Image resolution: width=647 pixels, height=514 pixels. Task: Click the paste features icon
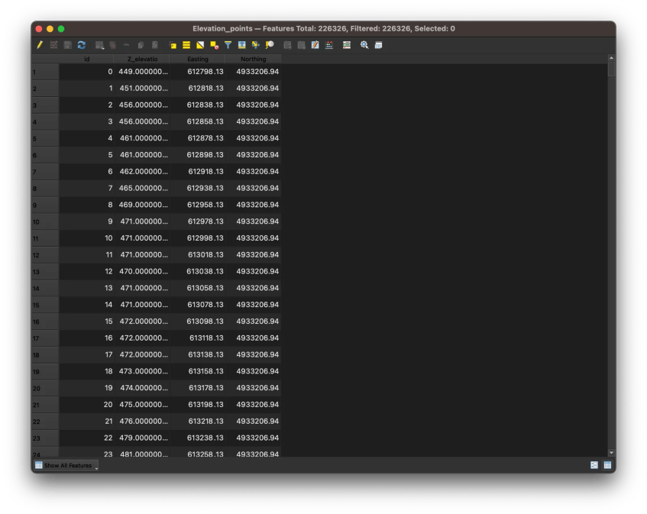(x=155, y=45)
